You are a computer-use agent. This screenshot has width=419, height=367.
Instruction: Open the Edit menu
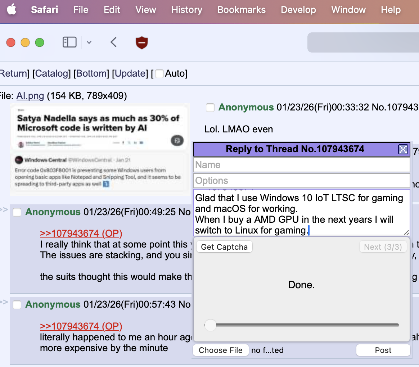click(x=112, y=10)
